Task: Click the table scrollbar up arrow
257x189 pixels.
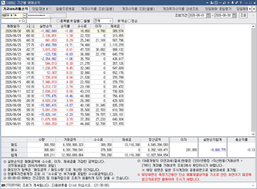Action: click(x=253, y=26)
